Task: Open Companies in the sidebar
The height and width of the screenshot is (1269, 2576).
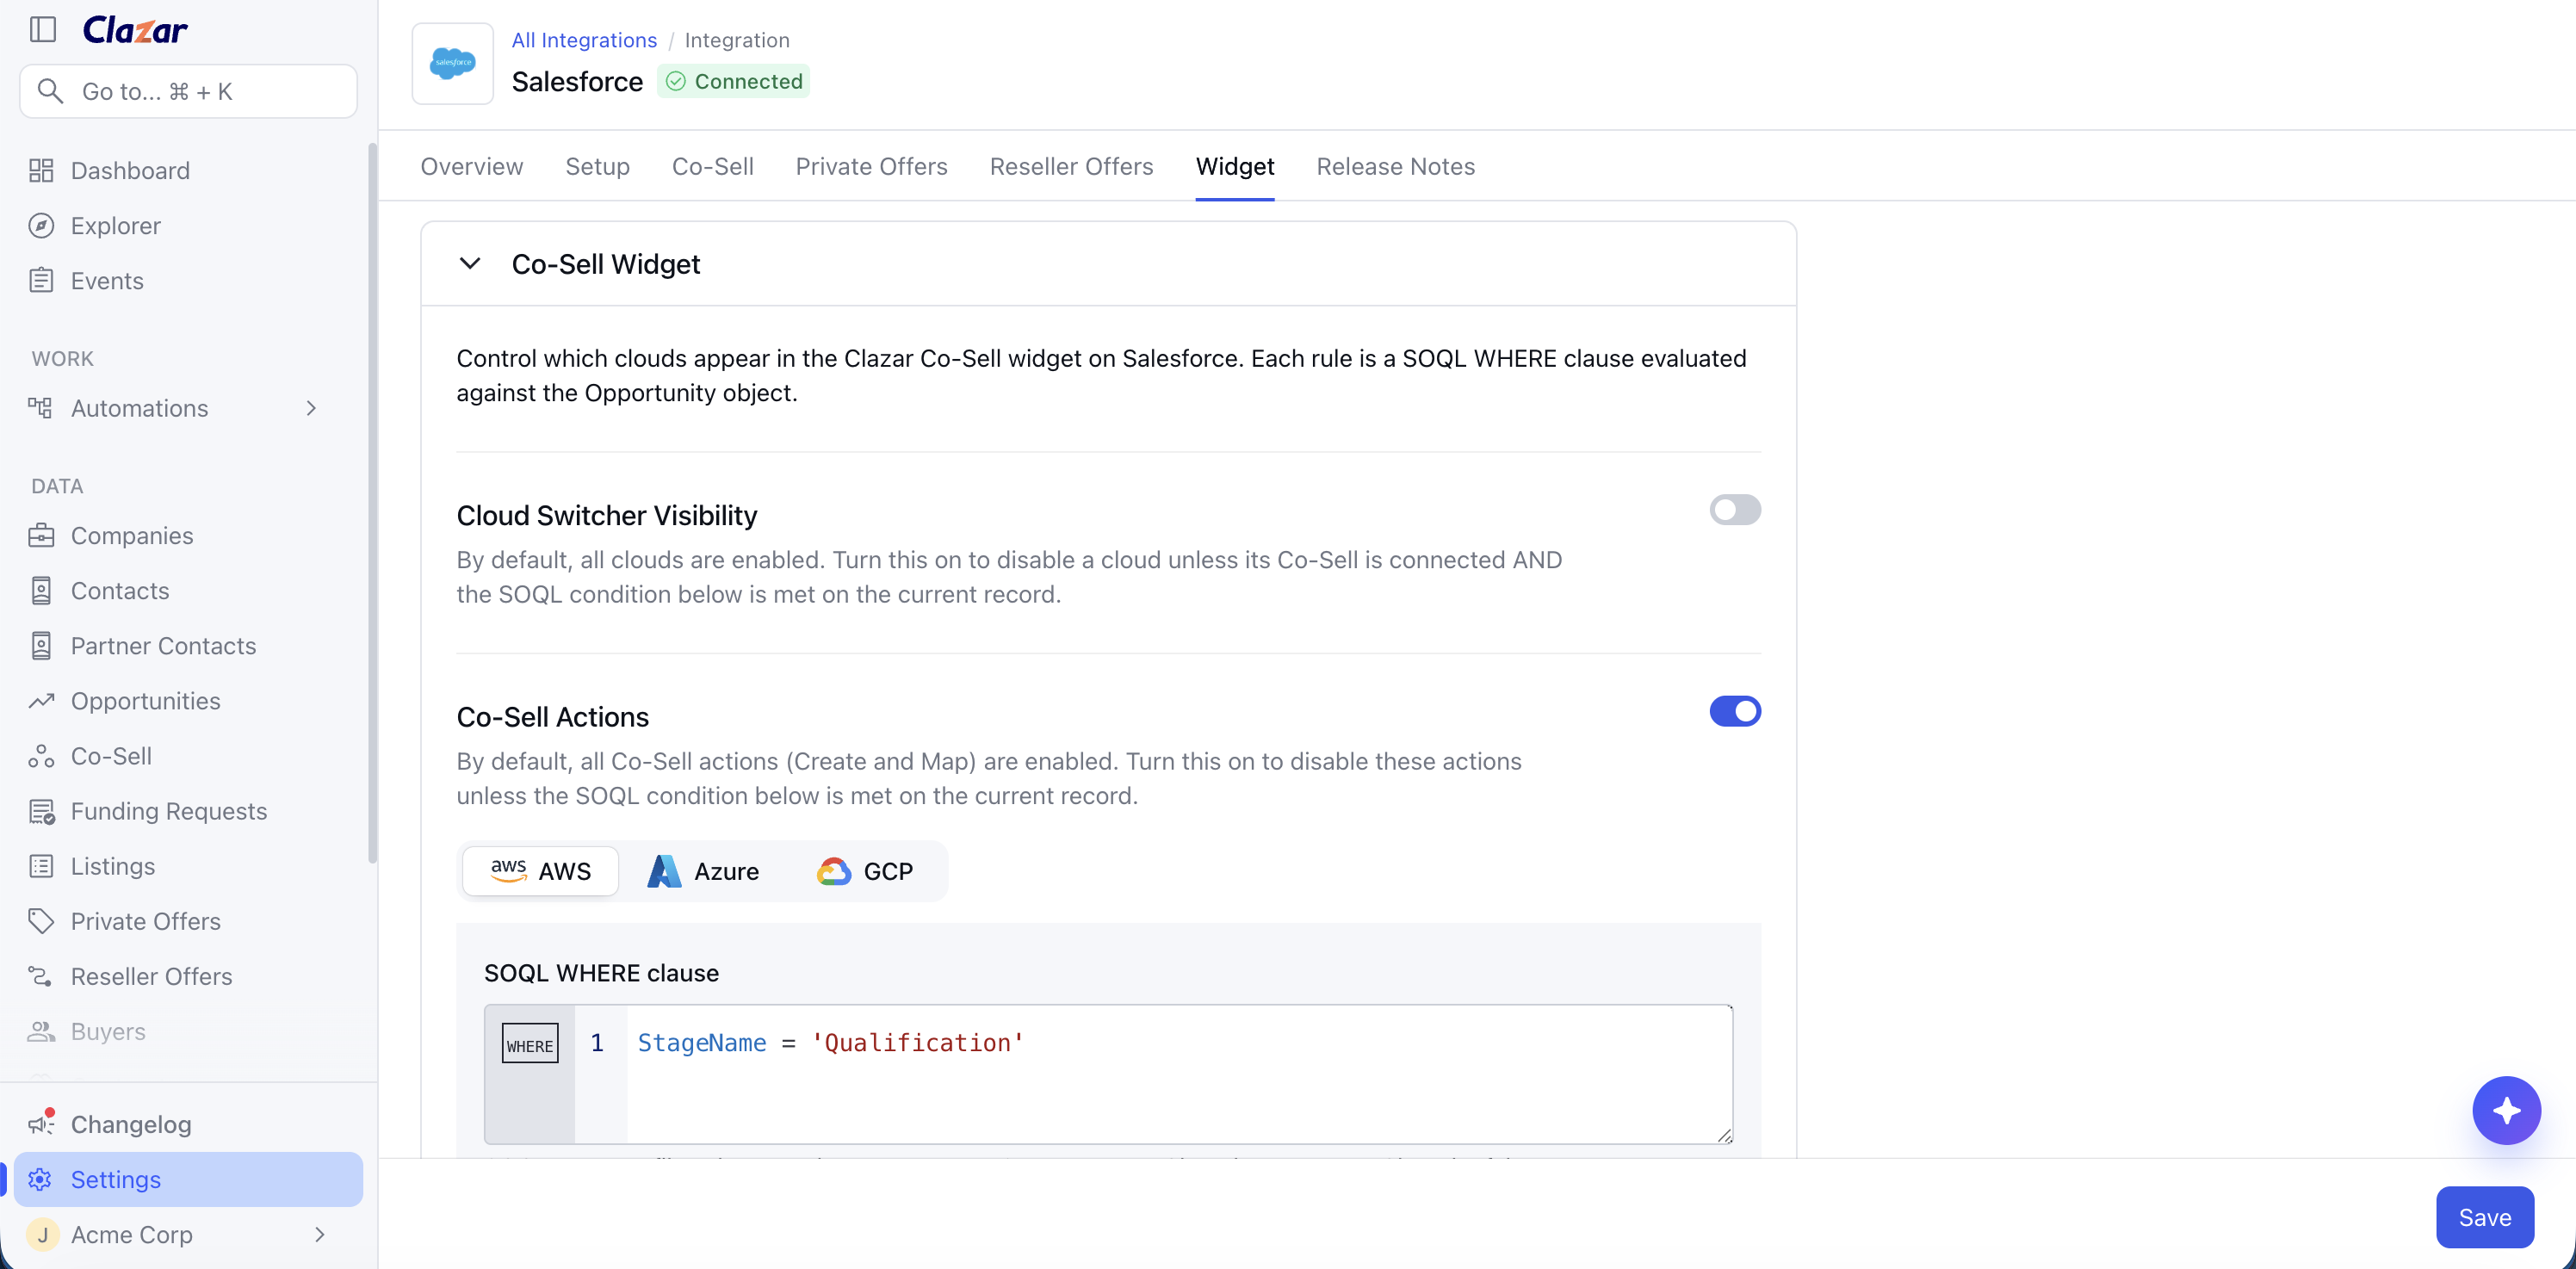Action: (188, 535)
